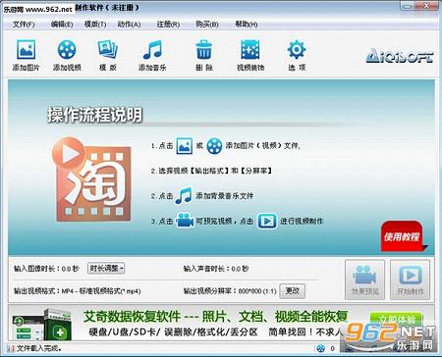Click music note icon in the instructions

tap(184, 195)
